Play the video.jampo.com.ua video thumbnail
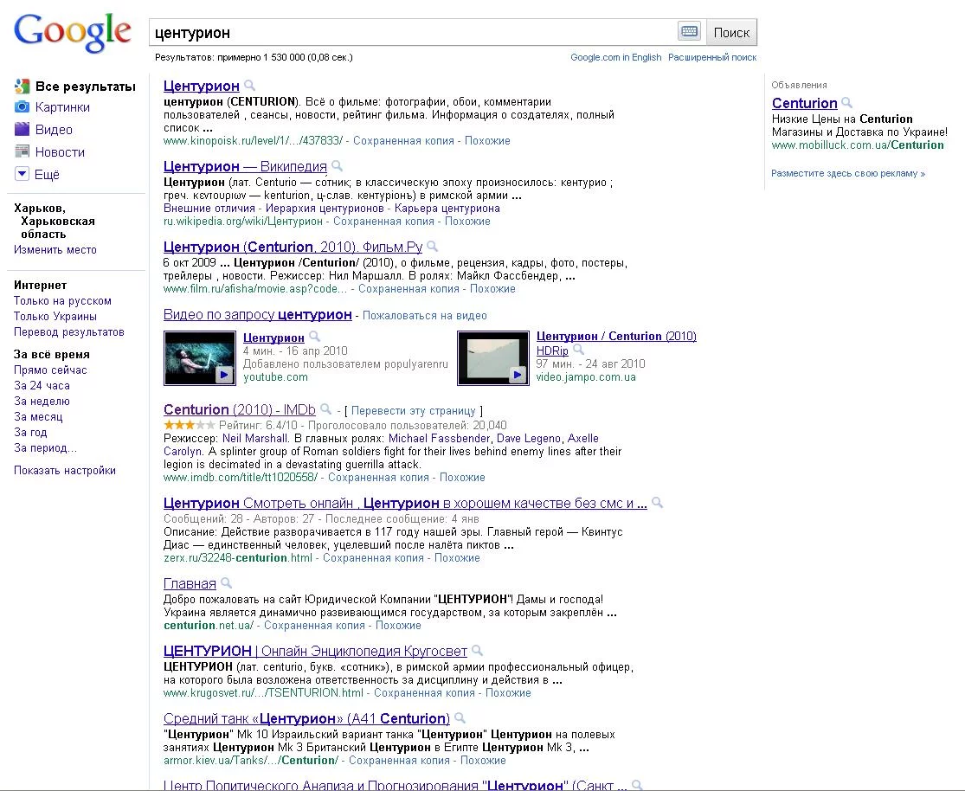This screenshot has height=791, width=965. pos(493,358)
